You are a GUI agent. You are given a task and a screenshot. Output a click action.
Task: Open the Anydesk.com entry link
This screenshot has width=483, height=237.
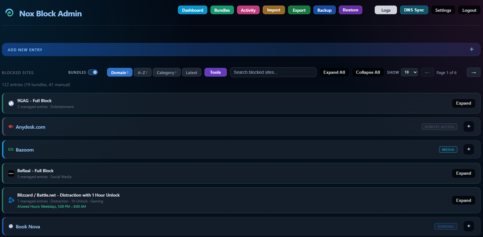[x=31, y=127]
